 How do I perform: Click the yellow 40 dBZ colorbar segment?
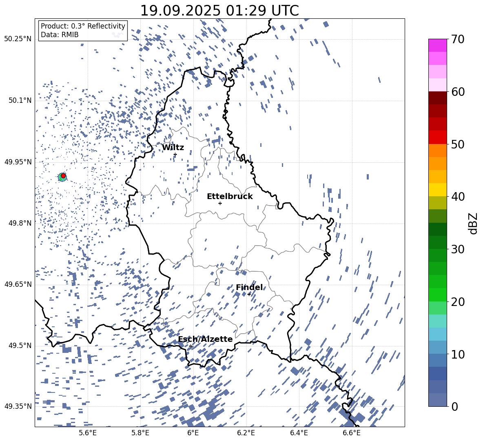pyautogui.click(x=438, y=190)
